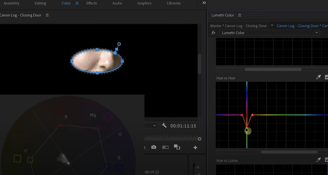This screenshot has width=328, height=175.
Task: Open the Audio workspace tab
Action: tap(117, 3)
